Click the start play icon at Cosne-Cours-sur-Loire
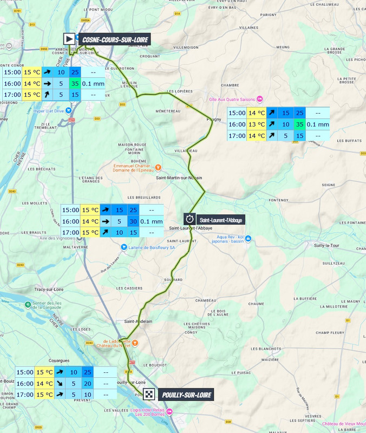Viewport: 366px width, 433px height. 69,39
